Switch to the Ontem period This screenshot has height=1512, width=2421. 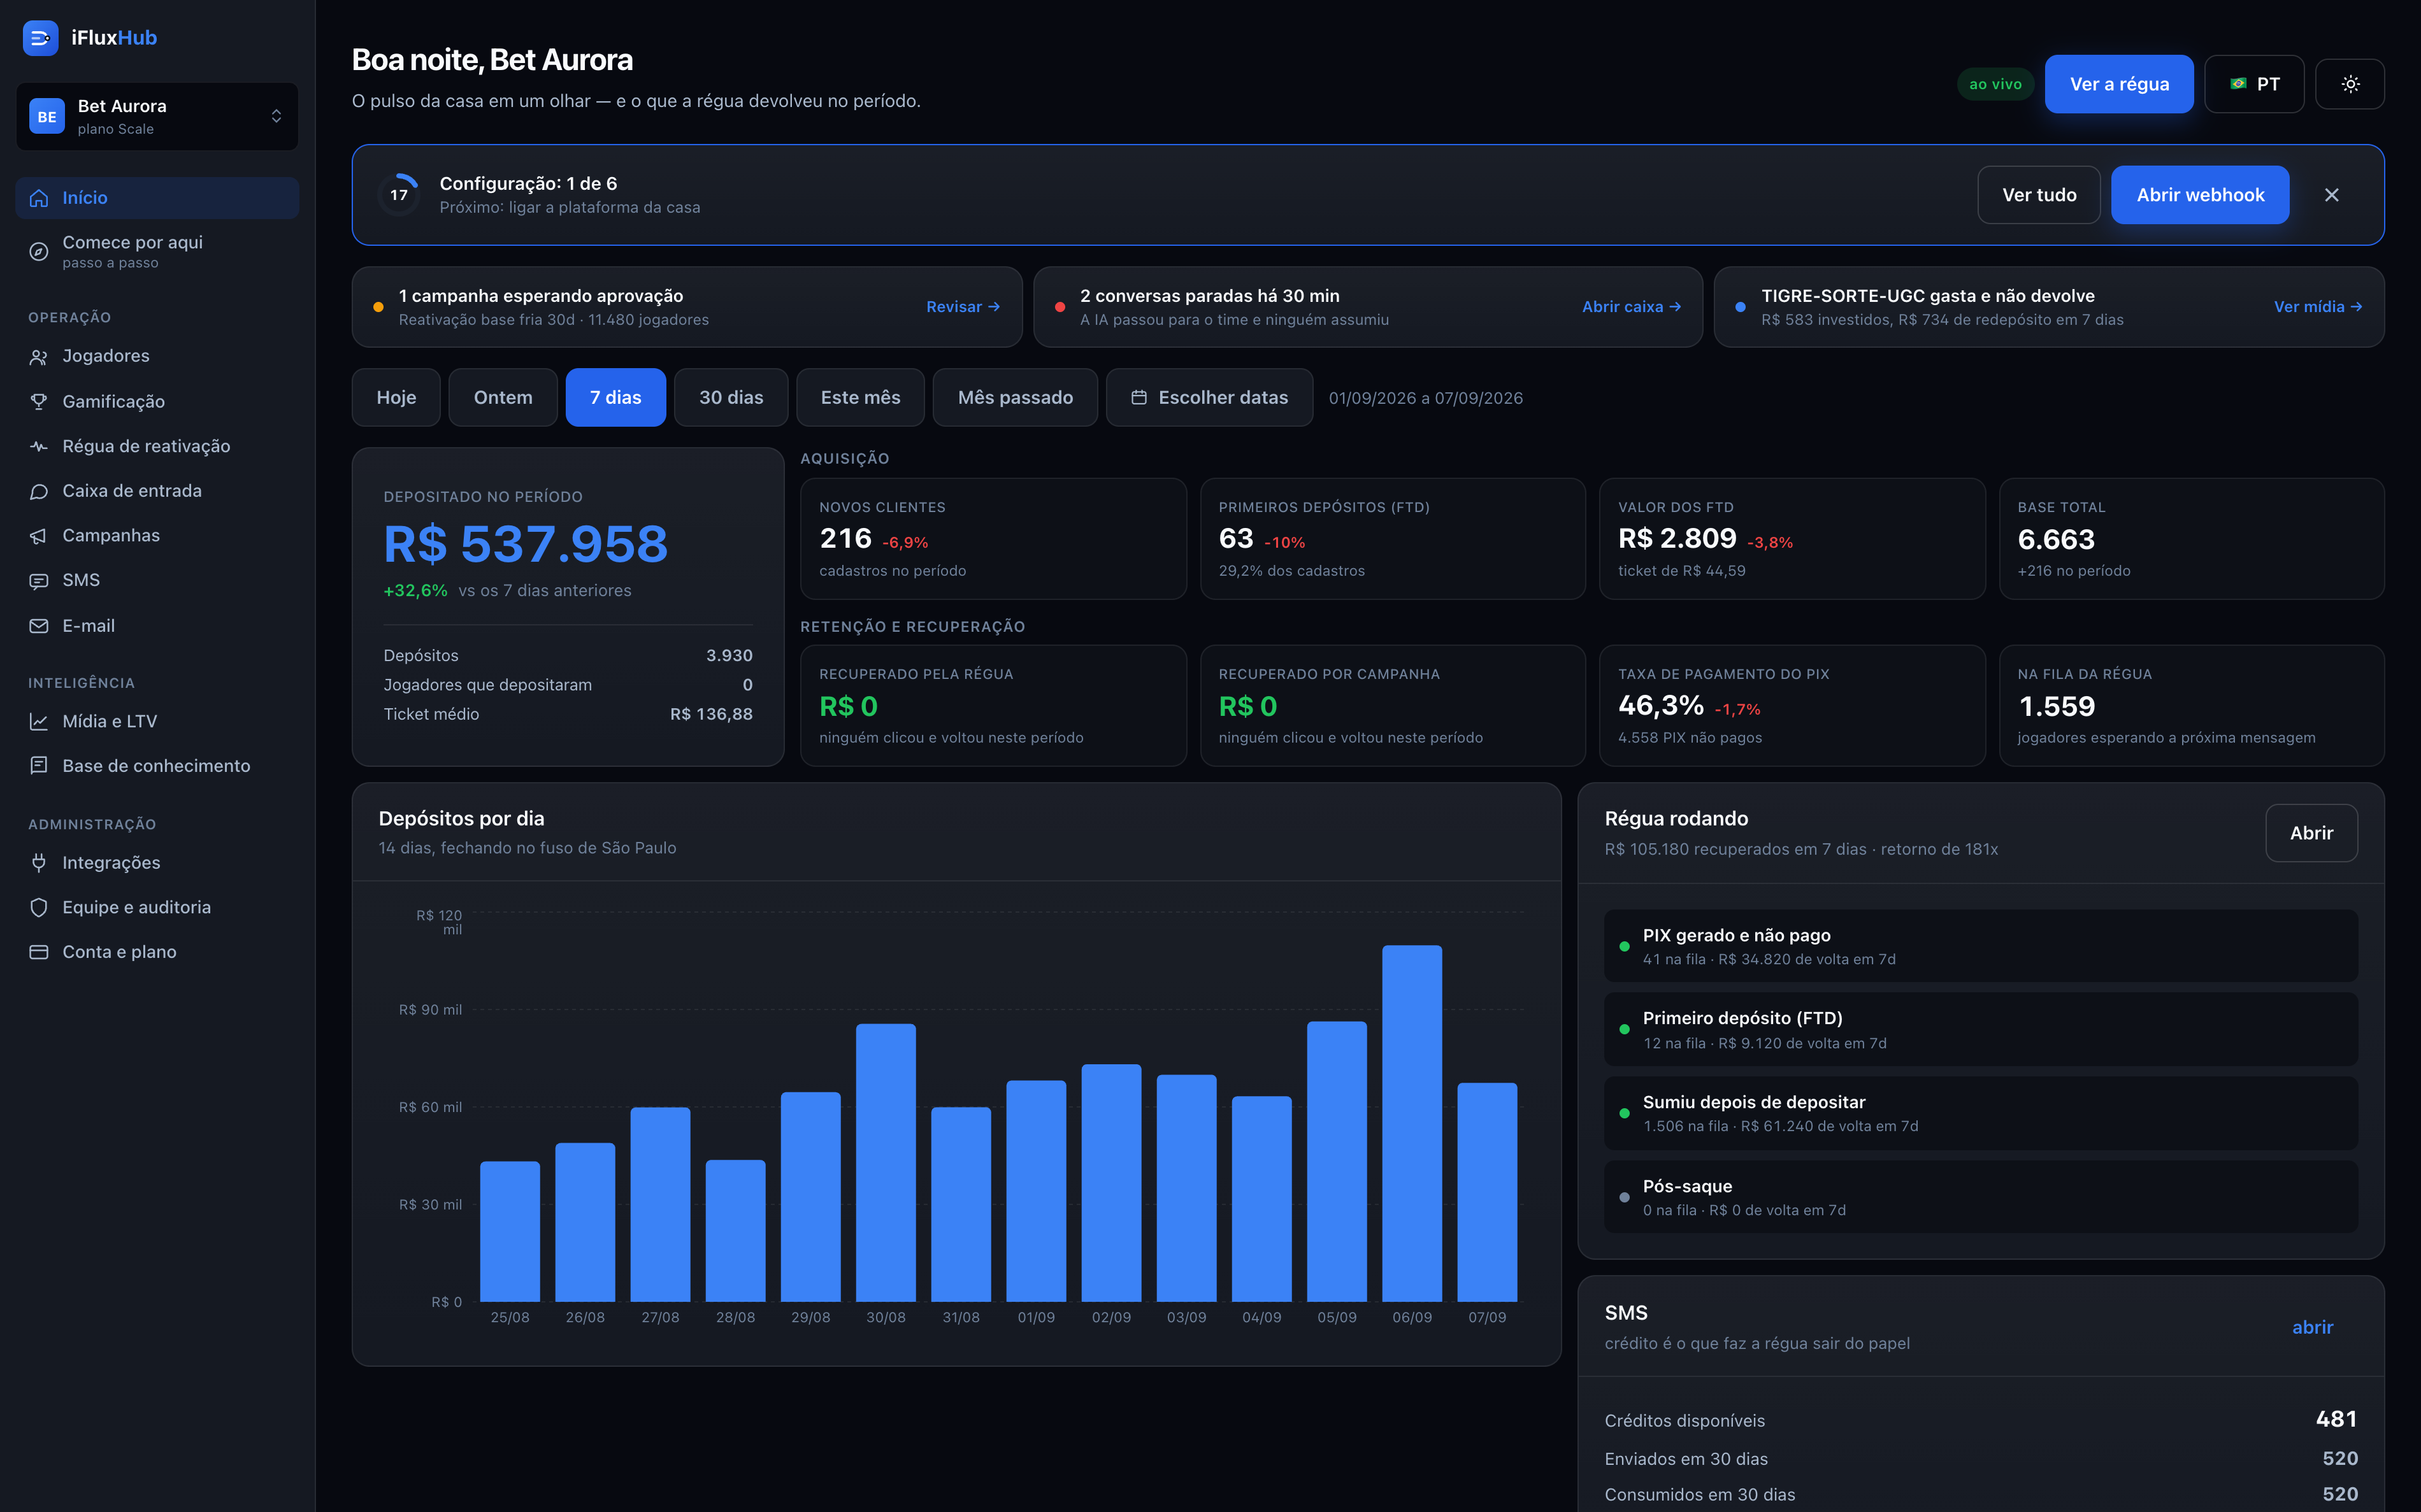click(x=503, y=398)
